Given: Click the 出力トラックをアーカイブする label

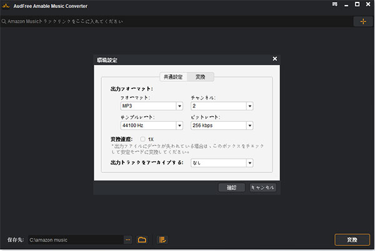Looking at the screenshot, I should (147, 162).
